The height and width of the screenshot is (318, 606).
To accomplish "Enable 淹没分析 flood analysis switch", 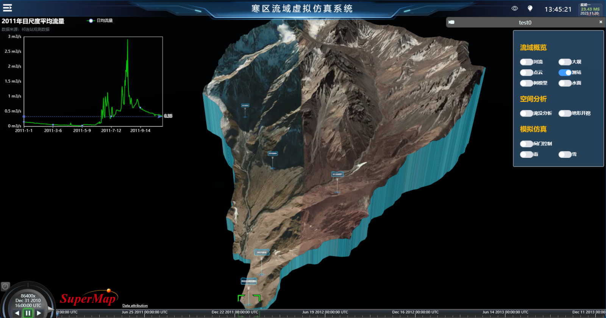I will coord(526,114).
